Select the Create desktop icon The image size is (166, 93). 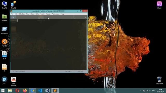(x=4, y=43)
